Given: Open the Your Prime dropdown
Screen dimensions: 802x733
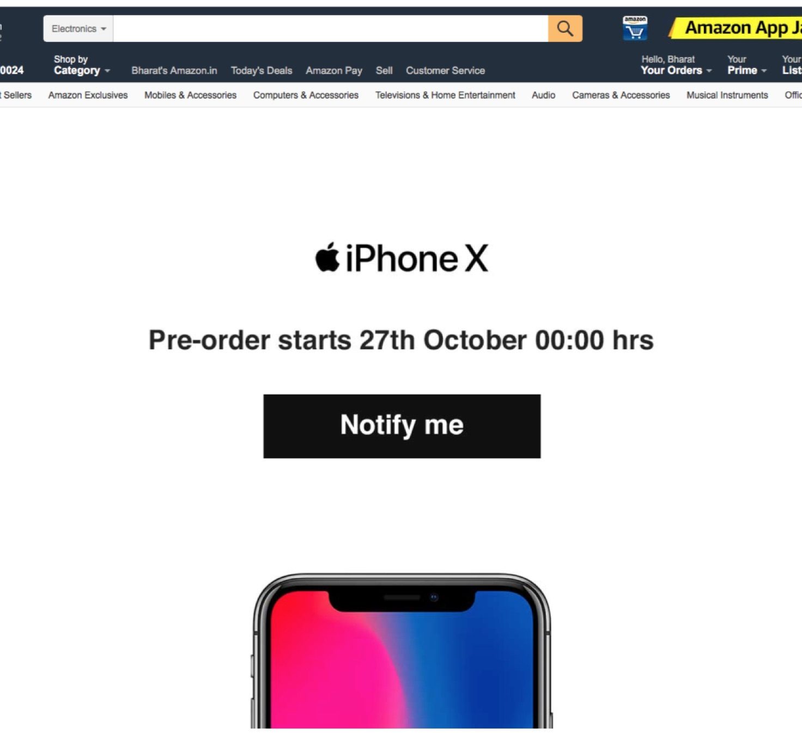Looking at the screenshot, I should [747, 65].
